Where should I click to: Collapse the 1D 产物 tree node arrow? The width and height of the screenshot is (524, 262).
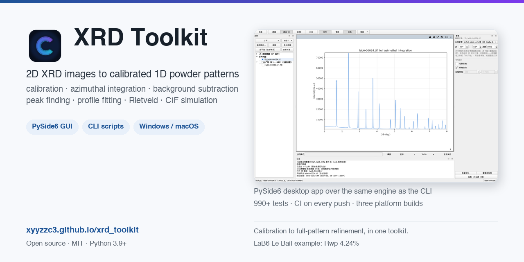point(257,62)
